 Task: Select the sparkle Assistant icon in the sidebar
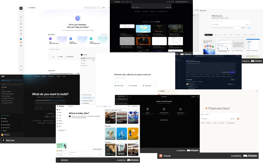click(21, 21)
